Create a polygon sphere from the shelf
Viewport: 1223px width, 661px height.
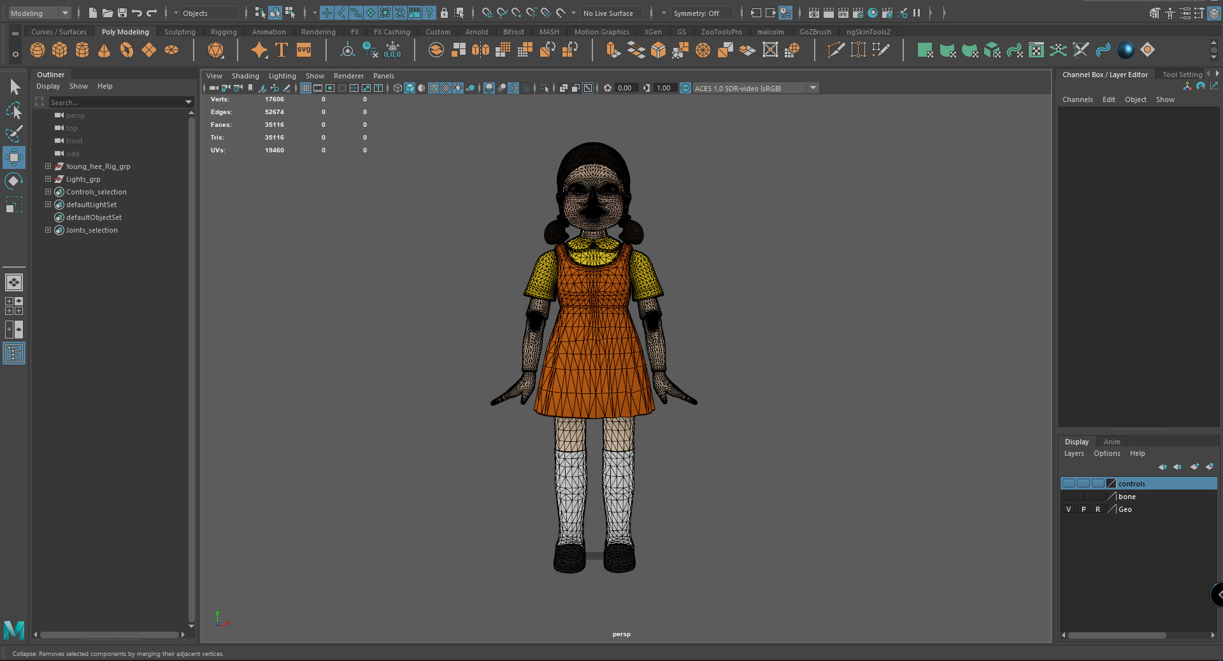coord(38,50)
